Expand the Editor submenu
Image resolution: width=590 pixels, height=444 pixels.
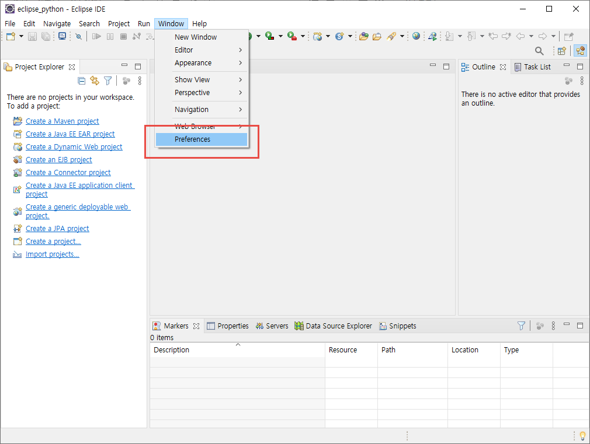pos(202,50)
